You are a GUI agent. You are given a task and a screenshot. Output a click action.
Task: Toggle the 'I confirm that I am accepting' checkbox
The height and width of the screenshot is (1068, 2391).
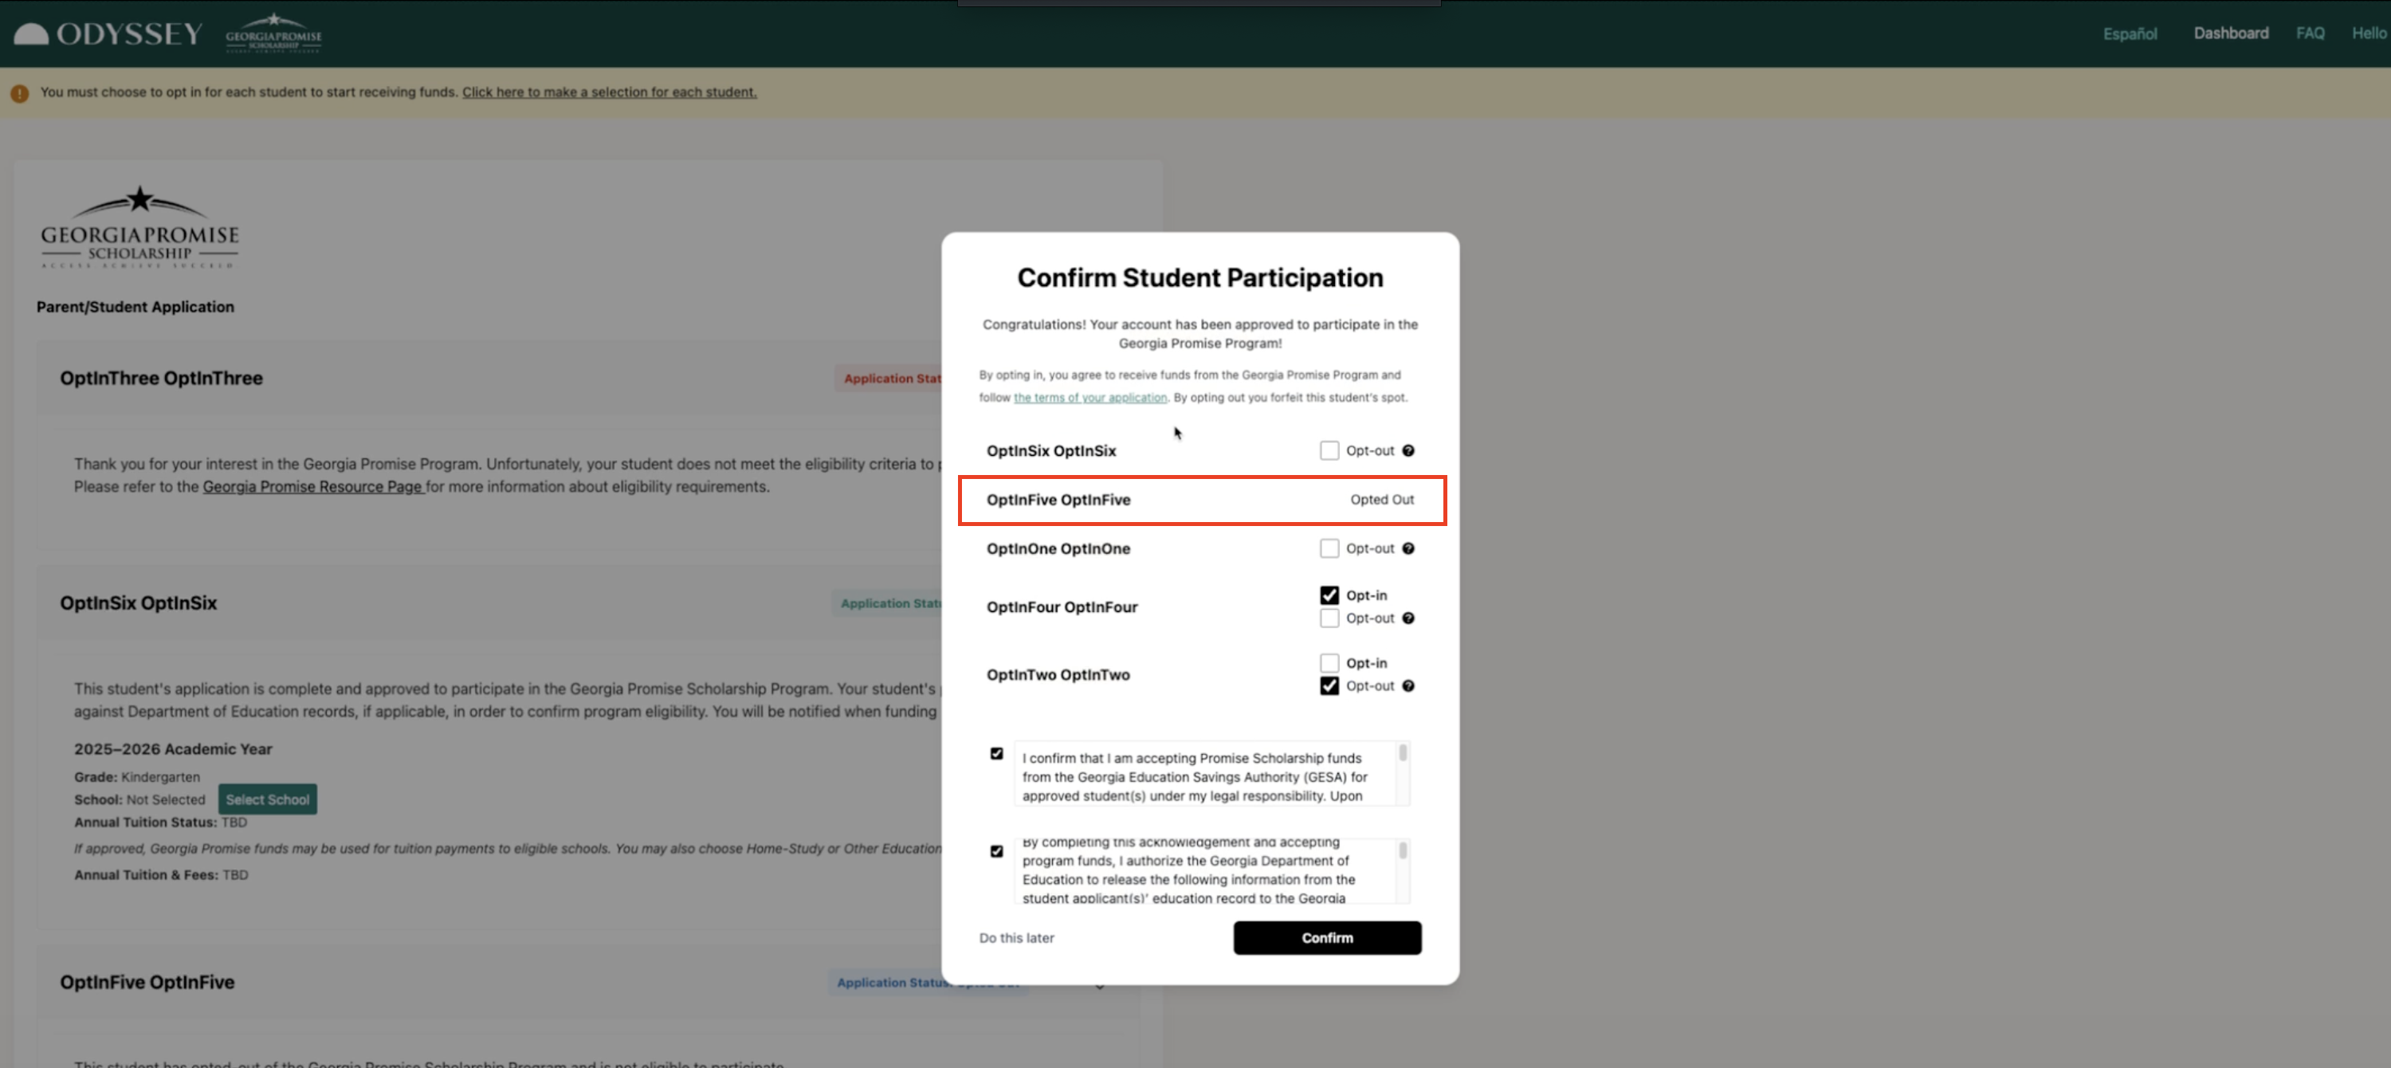(997, 753)
